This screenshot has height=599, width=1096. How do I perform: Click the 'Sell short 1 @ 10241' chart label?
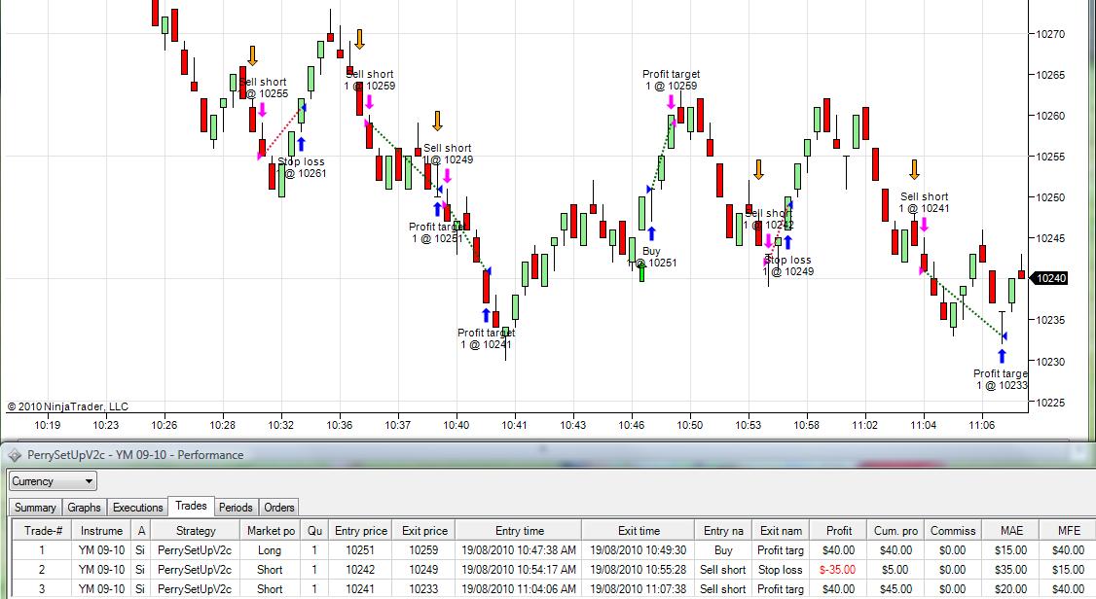(924, 202)
